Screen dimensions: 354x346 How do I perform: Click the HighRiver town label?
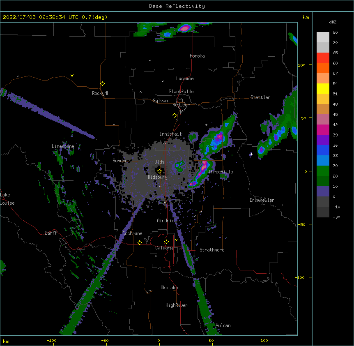[177, 305]
